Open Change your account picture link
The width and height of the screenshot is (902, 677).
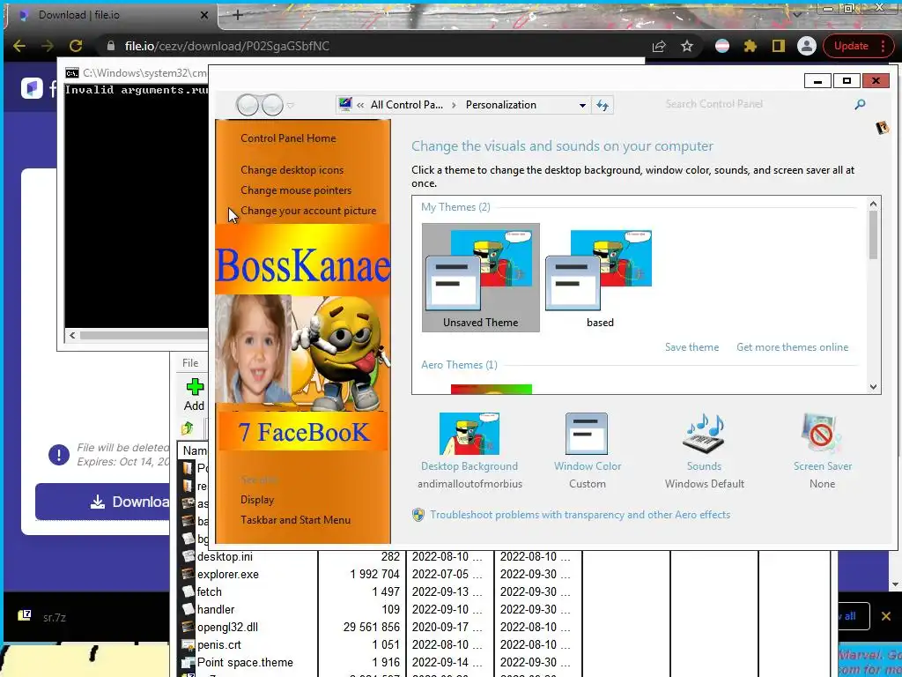[308, 211]
